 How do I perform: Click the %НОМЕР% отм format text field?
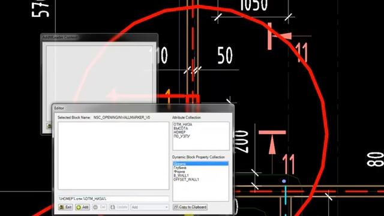pyautogui.click(x=113, y=199)
